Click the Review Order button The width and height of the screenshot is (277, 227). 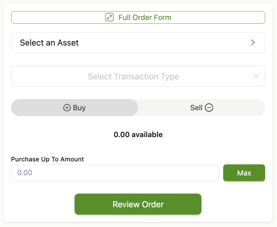(138, 204)
